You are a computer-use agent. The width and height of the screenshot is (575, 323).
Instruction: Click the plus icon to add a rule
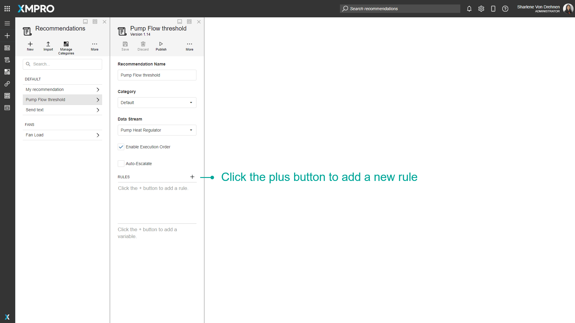pos(192,177)
